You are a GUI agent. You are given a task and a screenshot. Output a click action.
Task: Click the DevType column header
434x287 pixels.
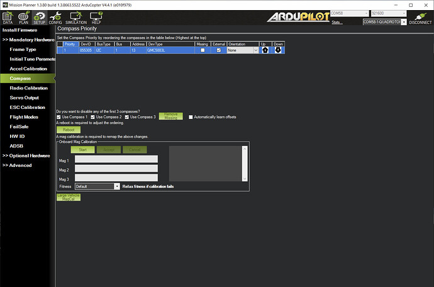tap(170, 44)
